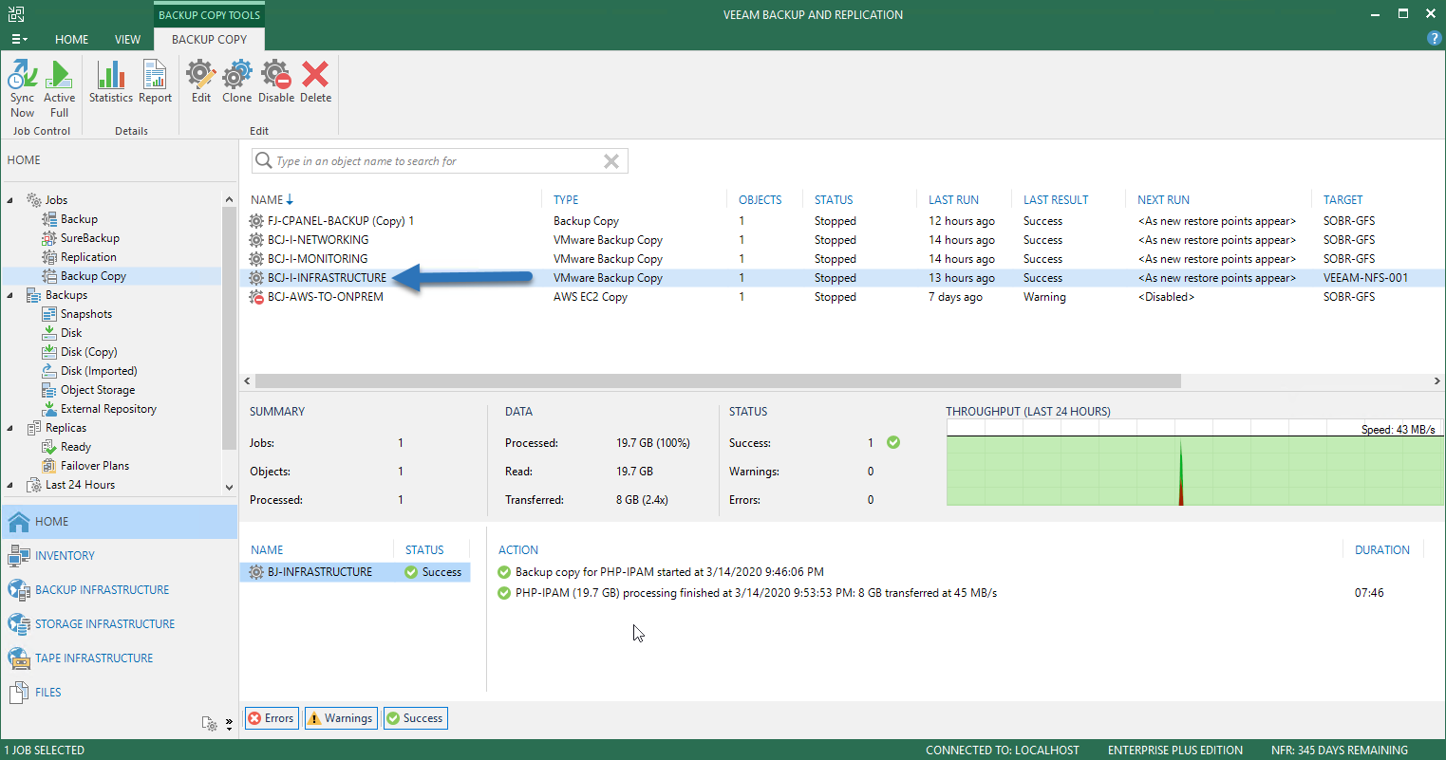Select Object Storage node

point(98,390)
